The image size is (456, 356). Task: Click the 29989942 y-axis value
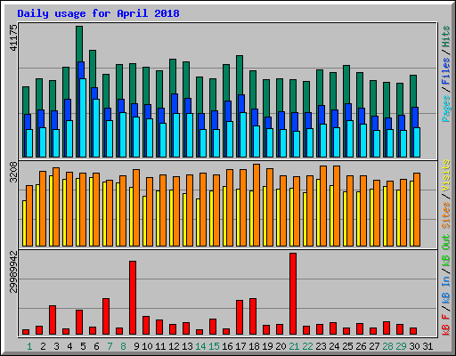13,271
